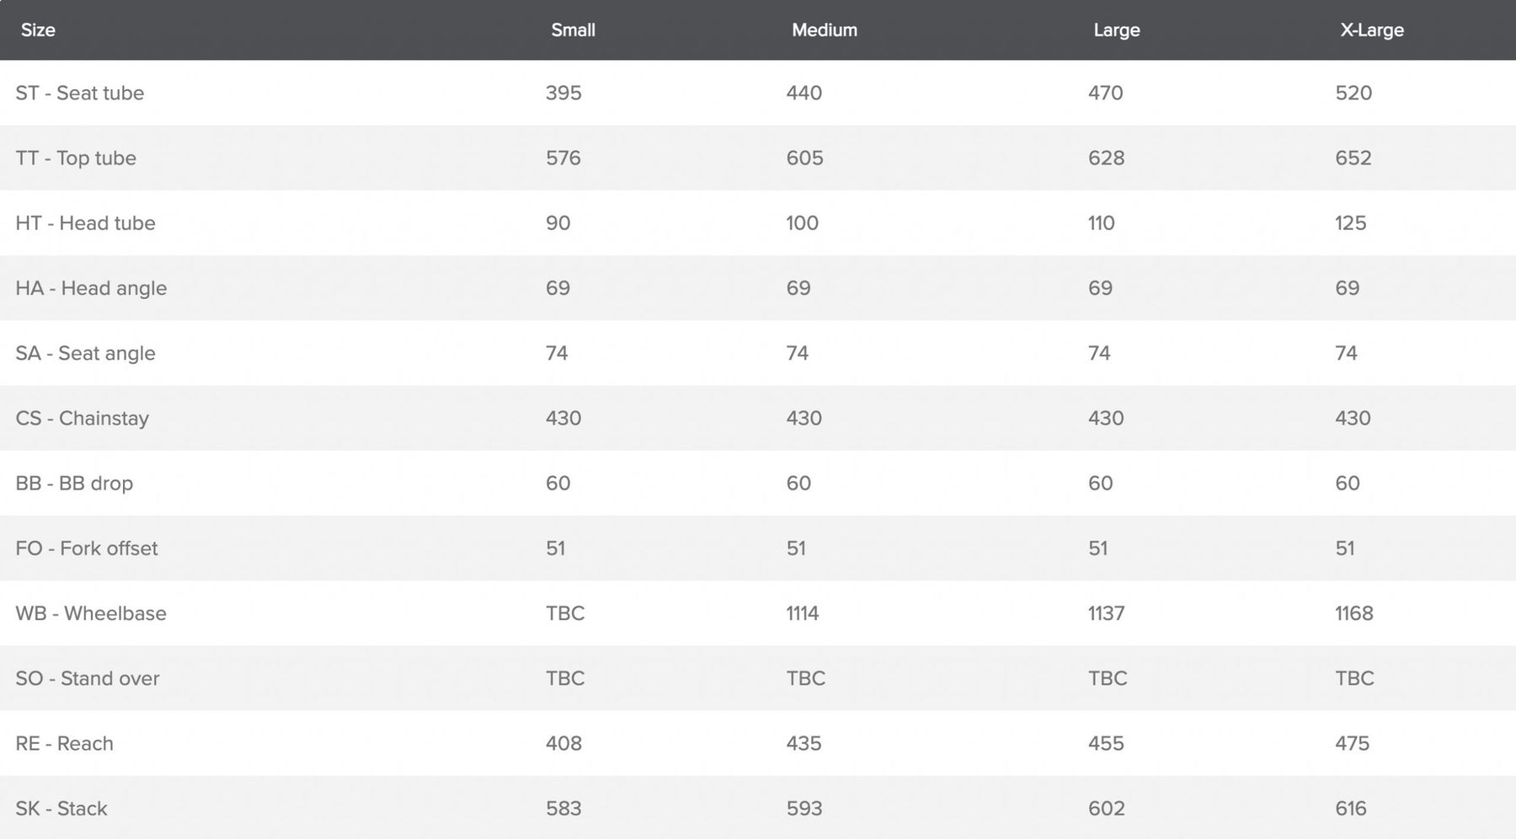Click the BB - BB drop label
Viewport: 1516px width, 839px height.
[x=74, y=484]
